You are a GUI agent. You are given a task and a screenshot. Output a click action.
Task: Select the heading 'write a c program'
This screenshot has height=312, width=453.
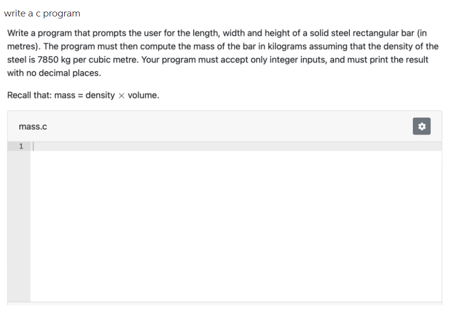coord(42,13)
